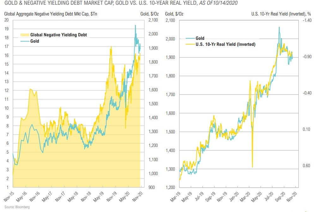
Task: Click '19' on the debt market cap axis
Action: (x=7, y=29)
